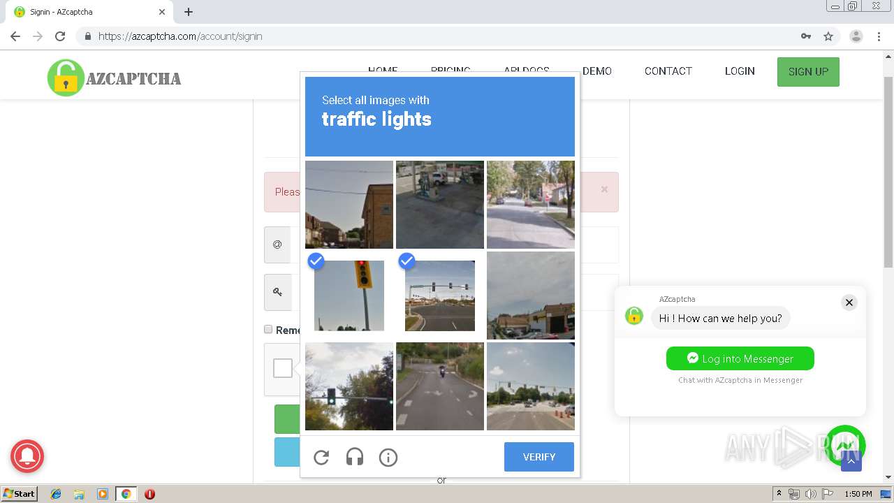Select the gas station captcha tile
The width and height of the screenshot is (894, 503).
click(440, 205)
